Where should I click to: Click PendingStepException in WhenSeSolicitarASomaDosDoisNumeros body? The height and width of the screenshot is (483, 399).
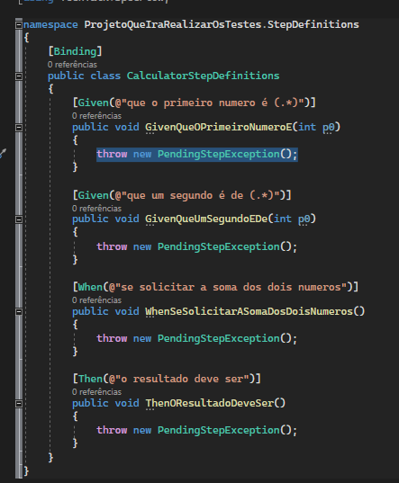click(219, 338)
